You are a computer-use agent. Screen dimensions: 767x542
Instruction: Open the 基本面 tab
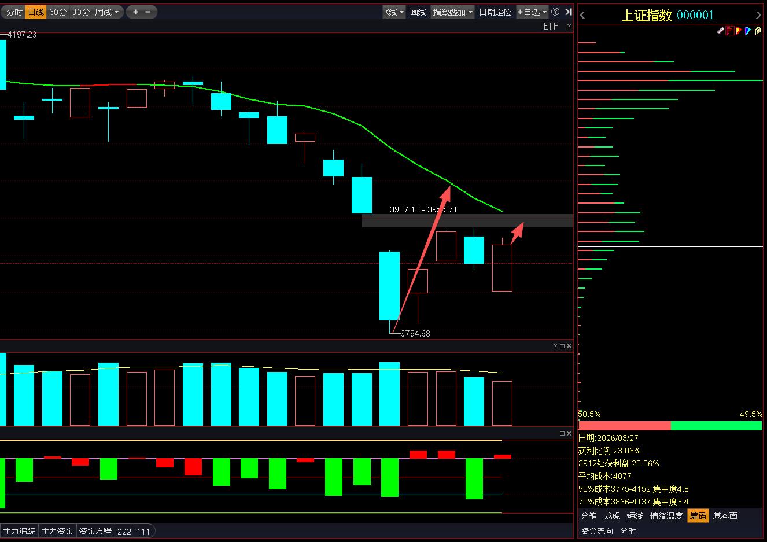pyautogui.click(x=725, y=516)
